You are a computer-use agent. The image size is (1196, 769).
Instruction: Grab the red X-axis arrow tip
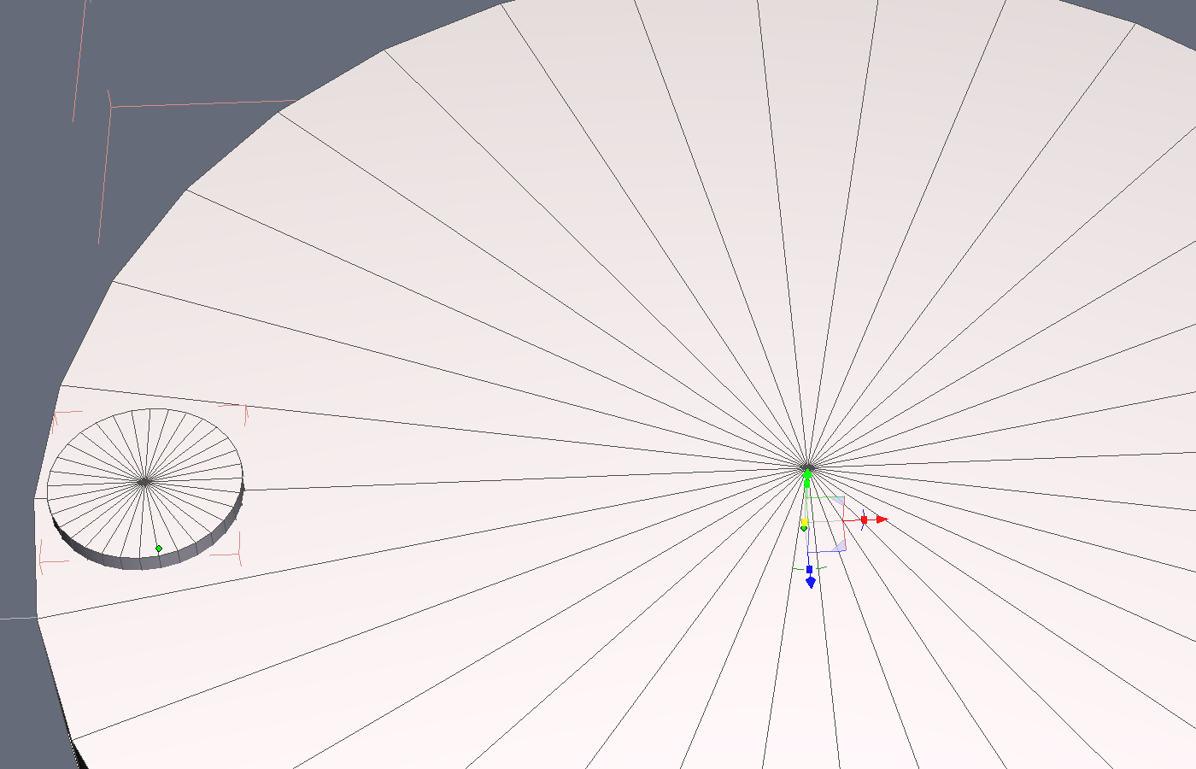click(882, 520)
